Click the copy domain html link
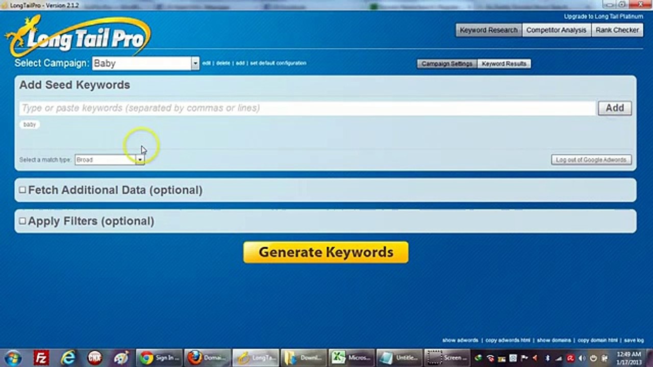Image resolution: width=653 pixels, height=367 pixels. pos(597,340)
